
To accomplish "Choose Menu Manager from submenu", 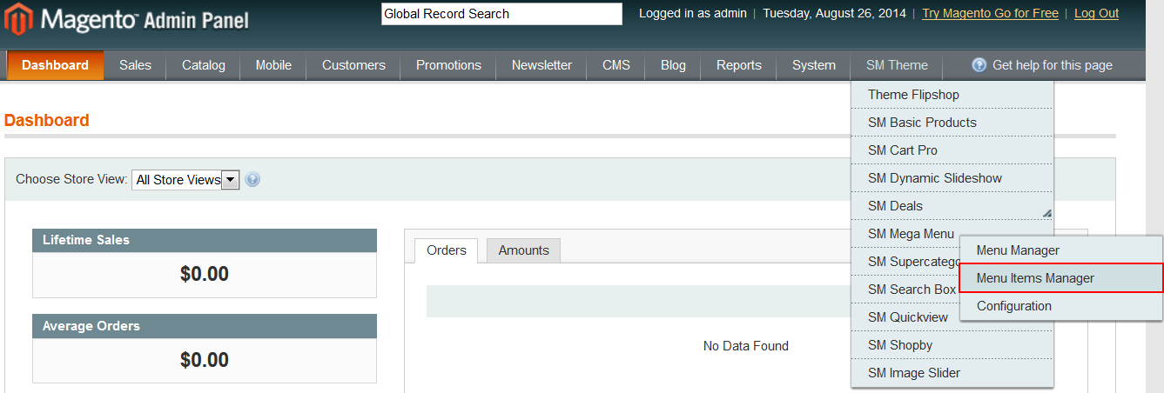I will coord(1061,250).
